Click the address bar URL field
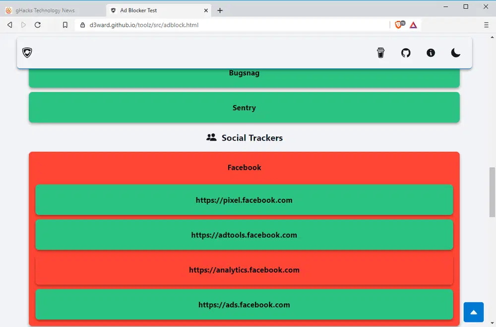Image resolution: width=496 pixels, height=327 pixels. (233, 25)
